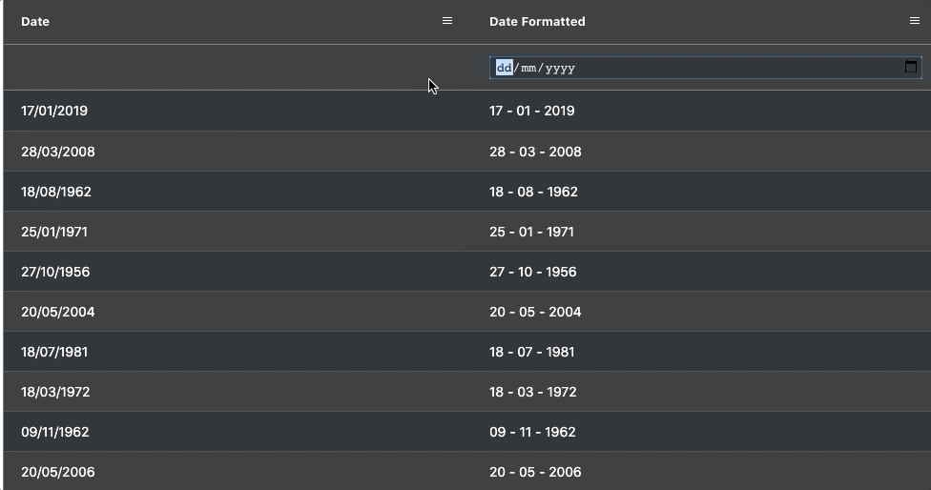
Task: Sort by the Date column header
Action: pos(35,21)
